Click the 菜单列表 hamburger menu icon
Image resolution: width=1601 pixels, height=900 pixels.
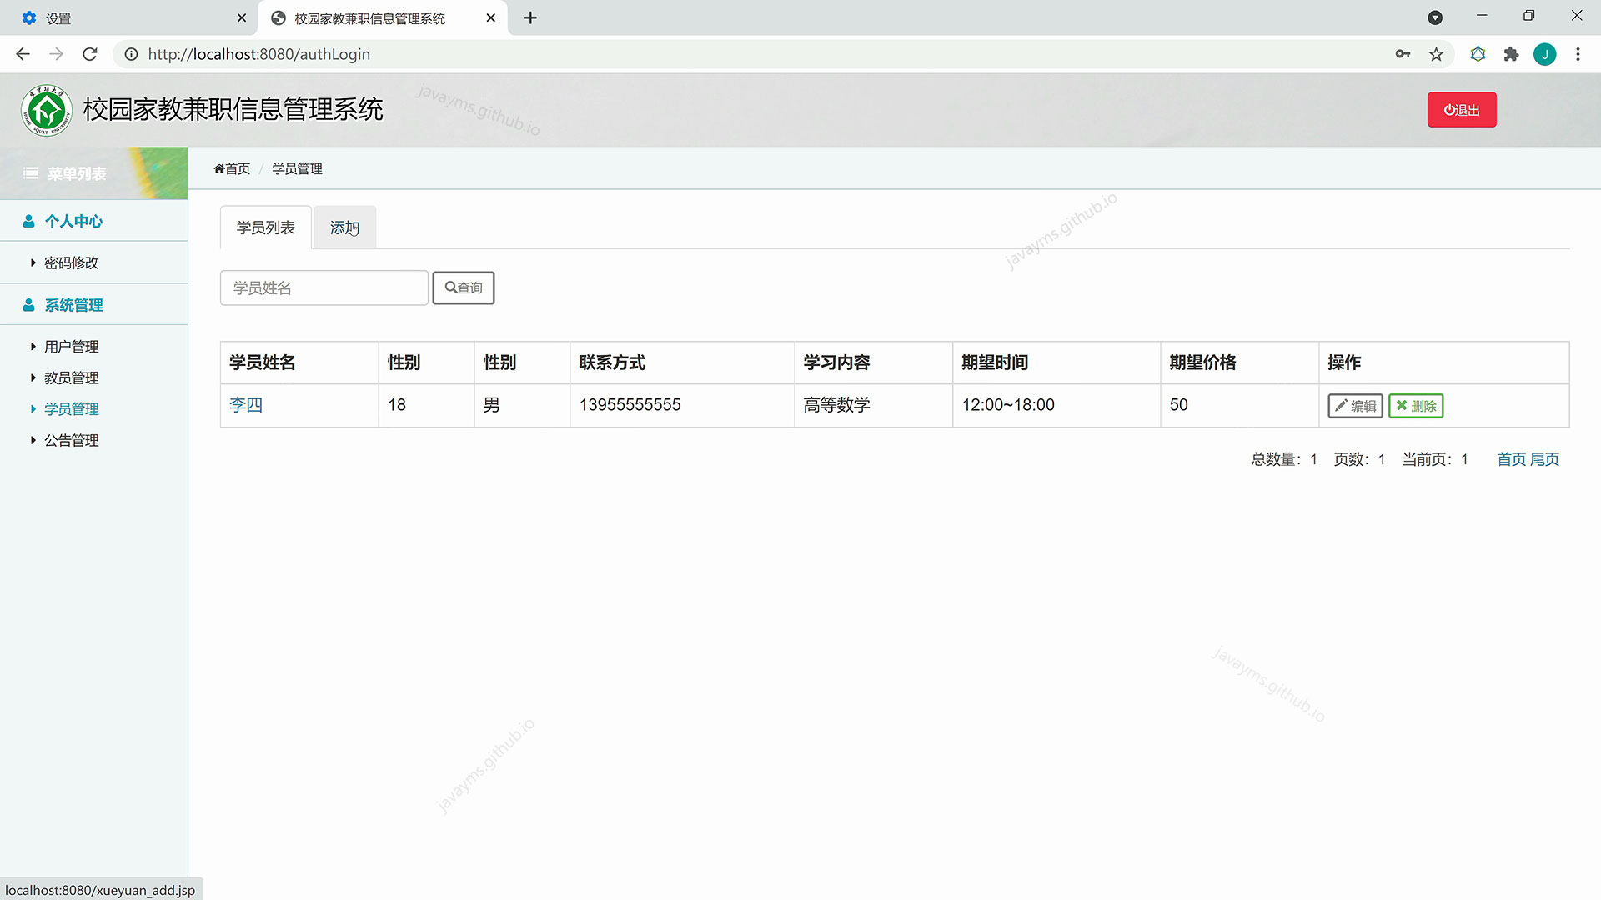click(30, 173)
